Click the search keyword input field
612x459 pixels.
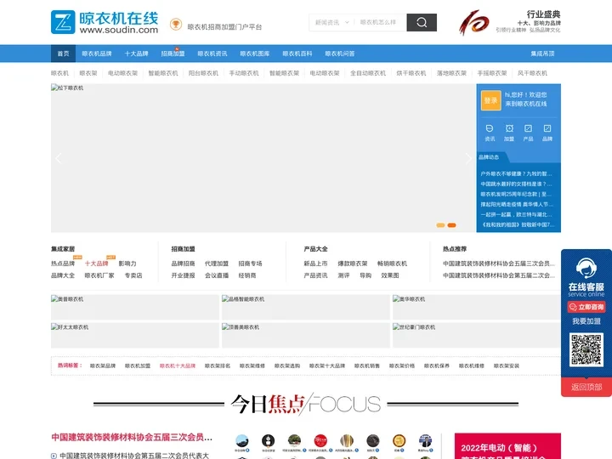381,23
